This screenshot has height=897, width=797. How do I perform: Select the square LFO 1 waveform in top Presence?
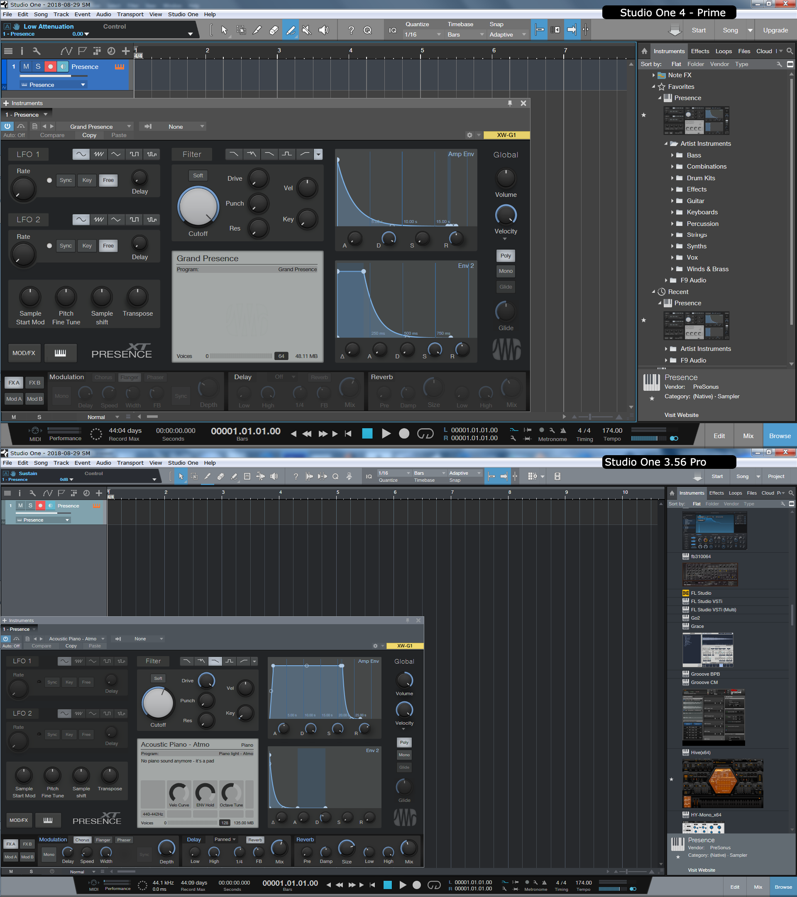[x=134, y=154]
